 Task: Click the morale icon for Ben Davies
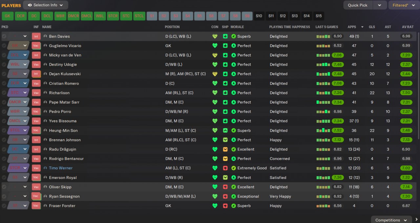[234, 36]
